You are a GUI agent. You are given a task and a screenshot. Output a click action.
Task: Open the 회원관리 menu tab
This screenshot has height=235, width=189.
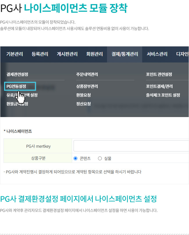(94, 54)
